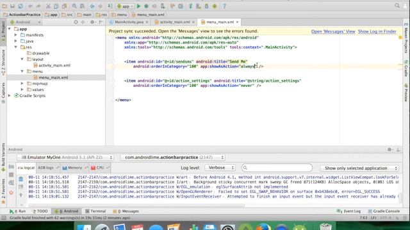The image size is (410, 230).
Task: Open the Android project view dropdown
Action: pyautogui.click(x=25, y=22)
